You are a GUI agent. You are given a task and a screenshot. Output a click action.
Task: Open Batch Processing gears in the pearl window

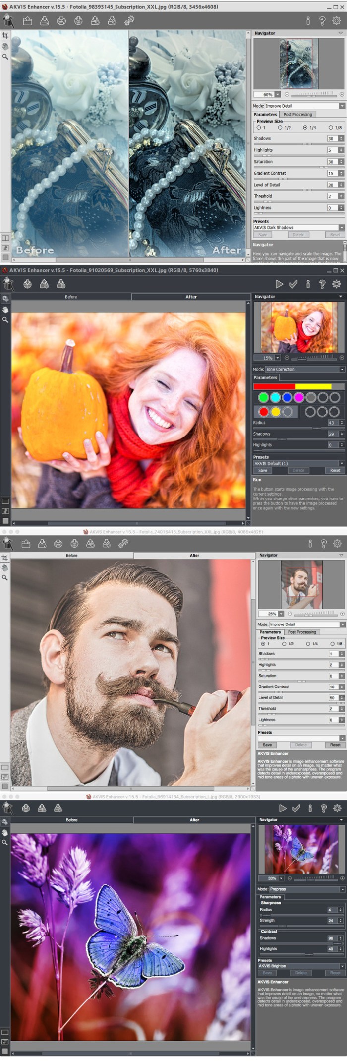129,20
